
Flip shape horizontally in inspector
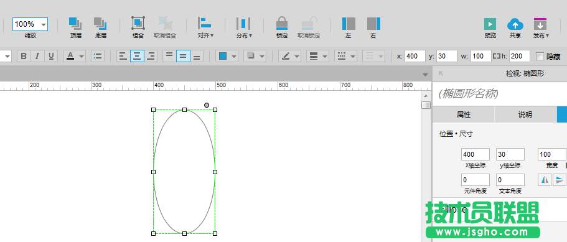(x=545, y=180)
